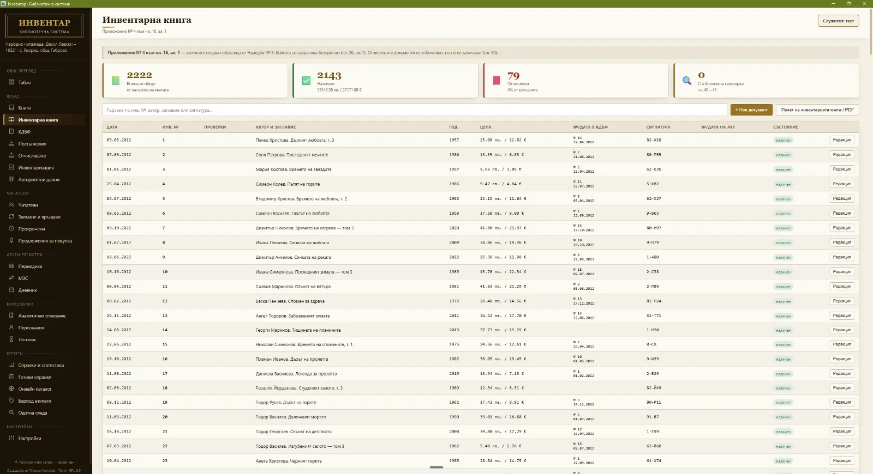Viewport: 873px width, 474px height.
Task: Click the checkmark icon on 2143 card
Action: pos(306,81)
